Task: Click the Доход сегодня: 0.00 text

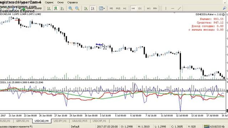Action: 207,26
